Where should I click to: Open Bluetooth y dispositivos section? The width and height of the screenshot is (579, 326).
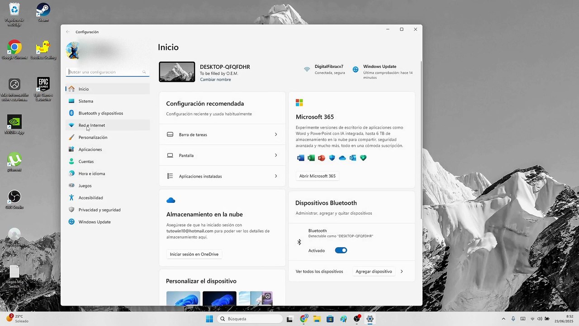click(108, 113)
